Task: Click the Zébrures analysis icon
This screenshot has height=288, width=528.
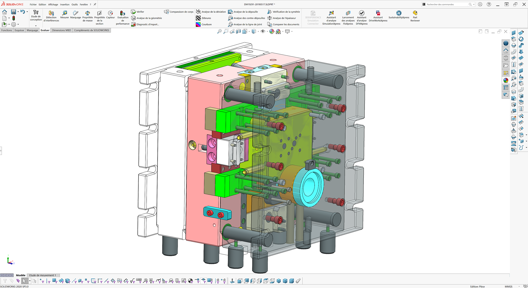Action: click(198, 18)
